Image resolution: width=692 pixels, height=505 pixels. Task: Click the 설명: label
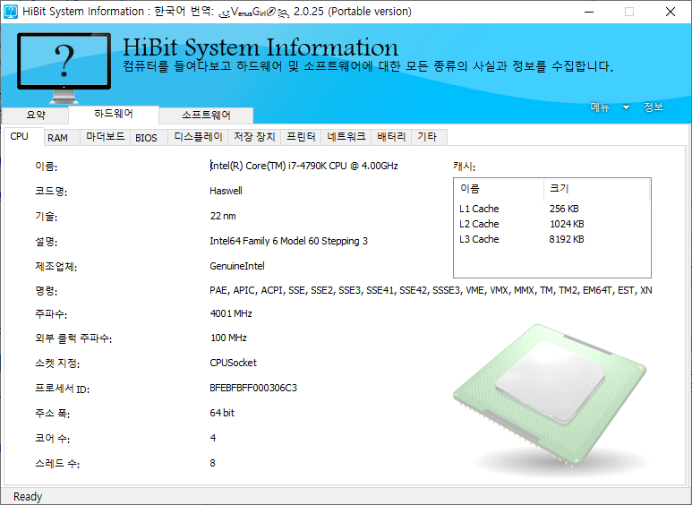(47, 242)
